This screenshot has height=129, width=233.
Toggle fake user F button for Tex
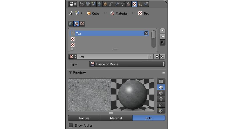[x=151, y=57]
